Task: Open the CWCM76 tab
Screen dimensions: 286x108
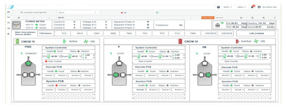Action: click(210, 33)
